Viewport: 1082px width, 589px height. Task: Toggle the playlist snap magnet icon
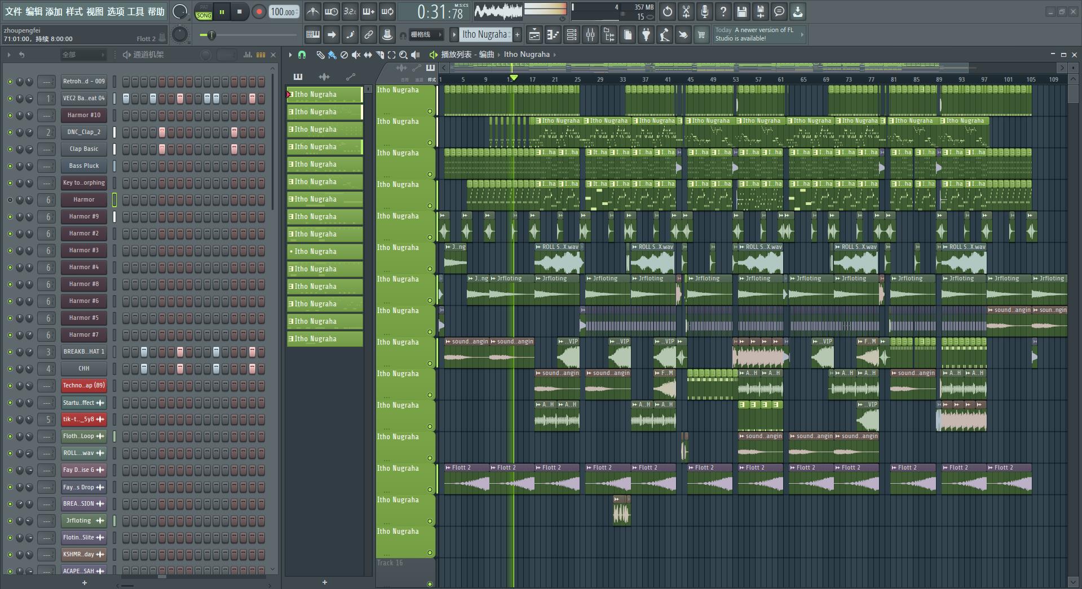tap(302, 55)
